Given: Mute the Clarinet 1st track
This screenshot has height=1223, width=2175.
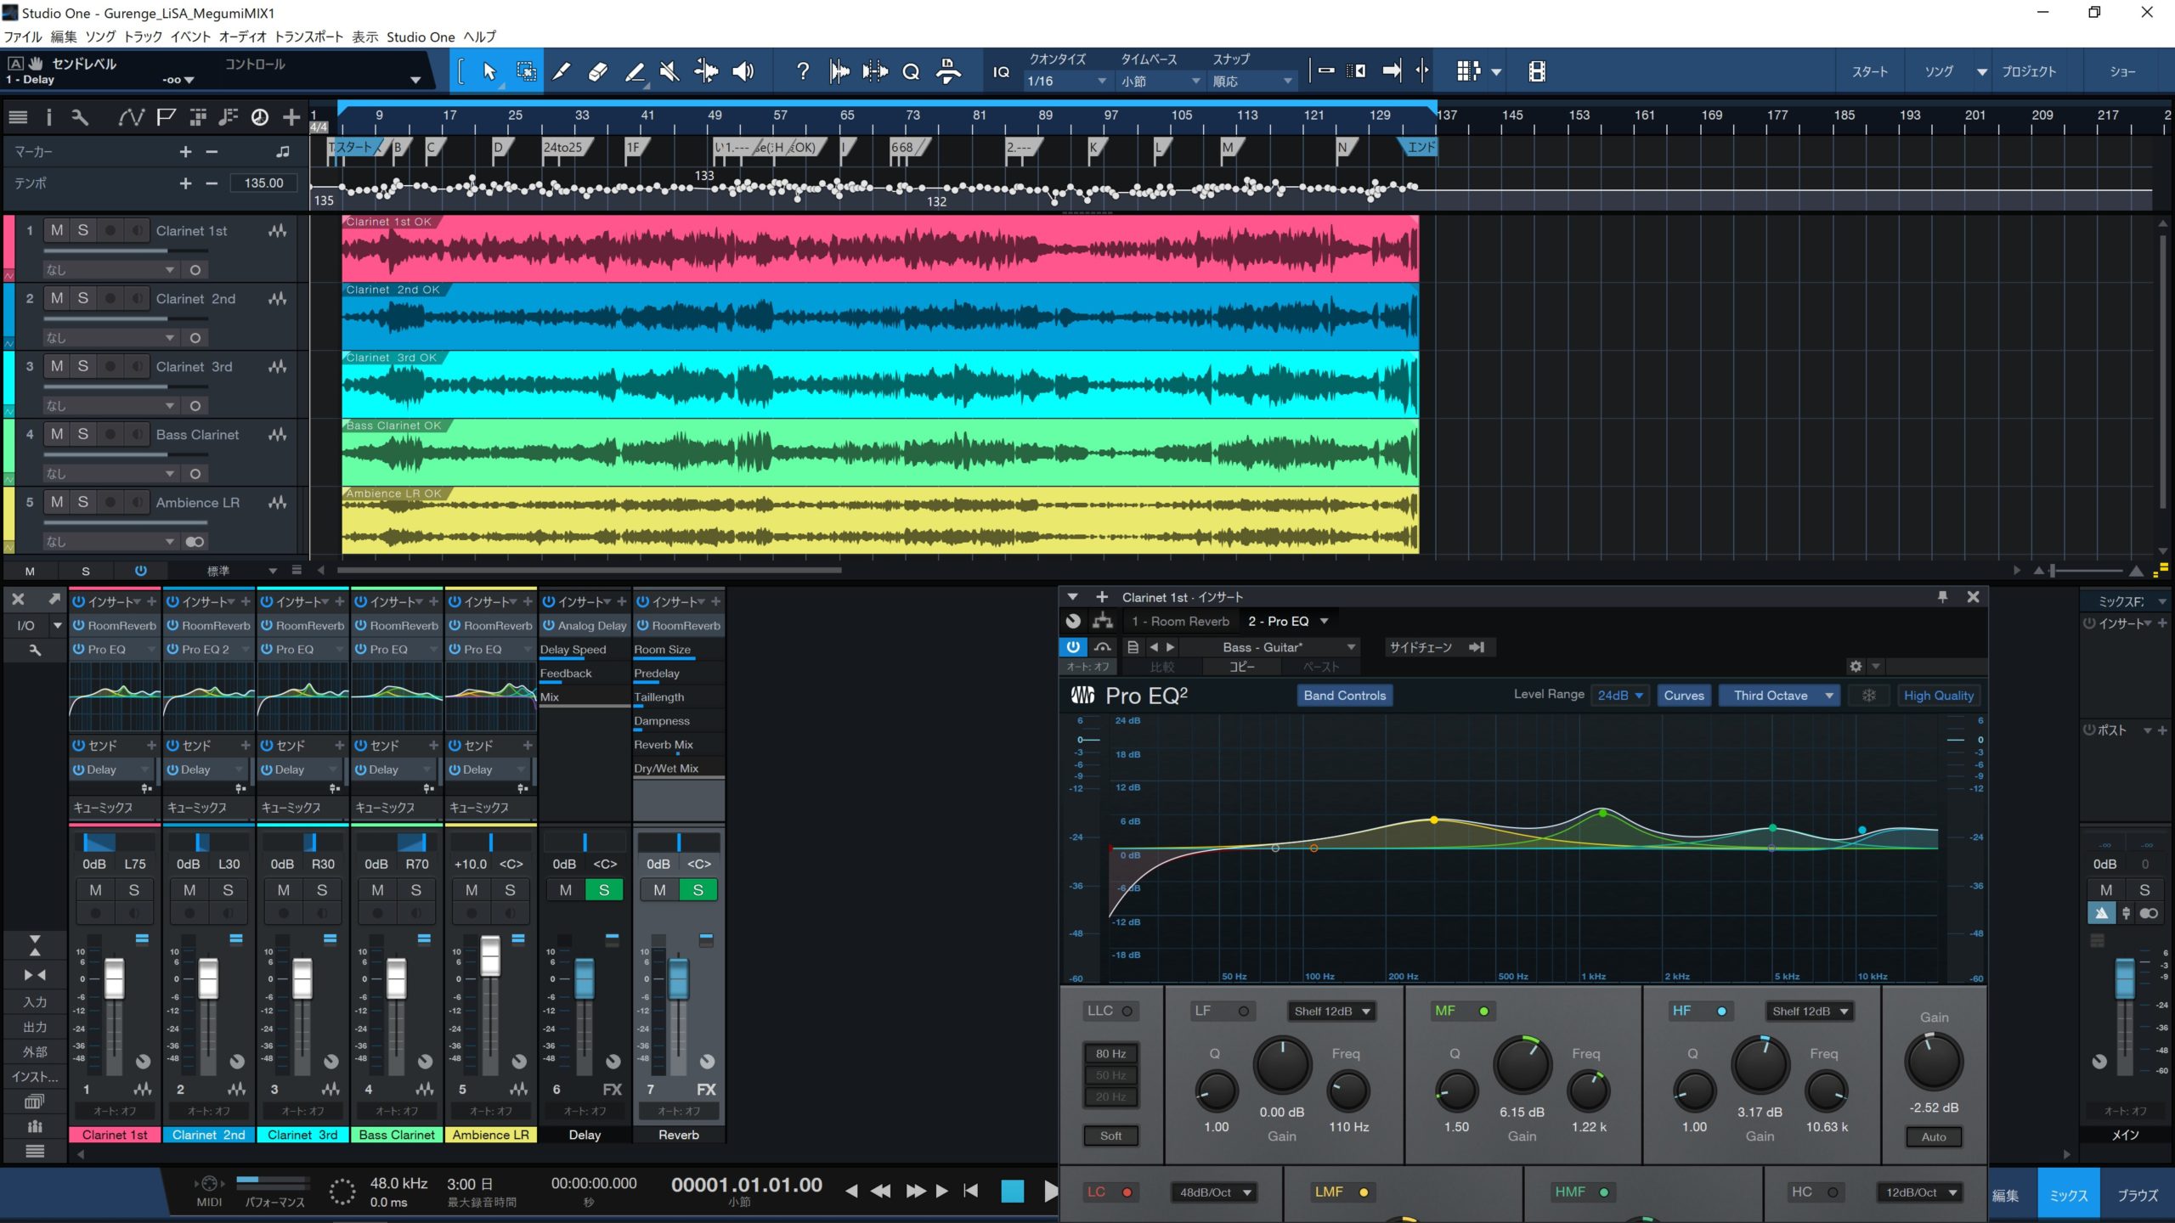Looking at the screenshot, I should [57, 230].
